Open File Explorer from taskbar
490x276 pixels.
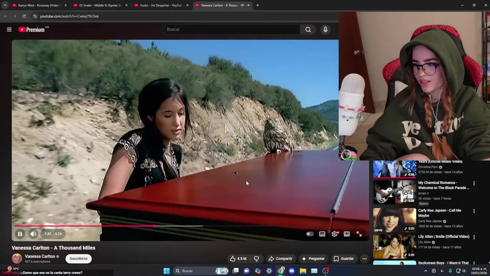point(303,271)
